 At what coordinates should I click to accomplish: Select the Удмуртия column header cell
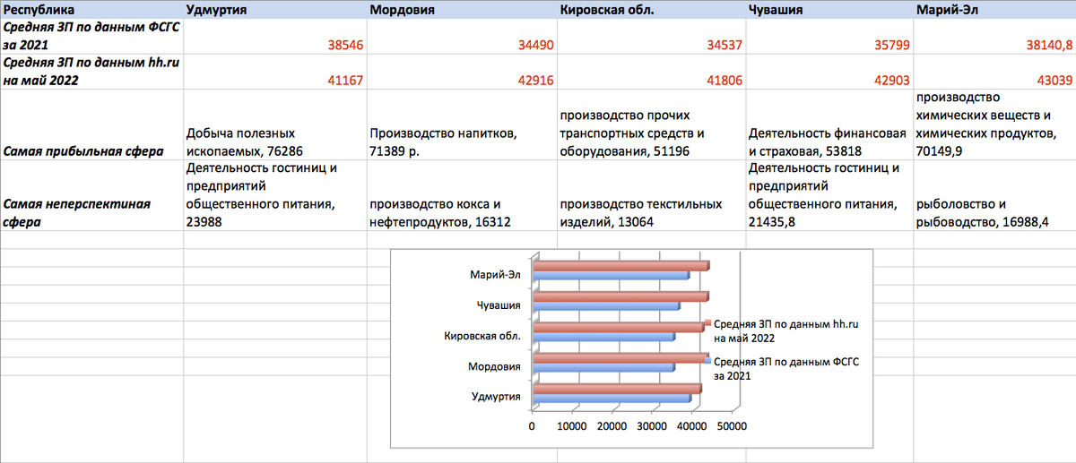(275, 9)
